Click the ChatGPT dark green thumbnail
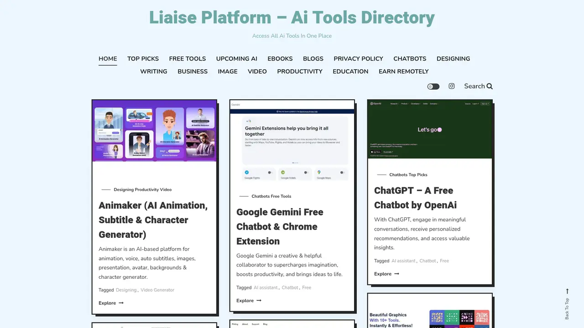584x328 pixels. click(x=430, y=129)
